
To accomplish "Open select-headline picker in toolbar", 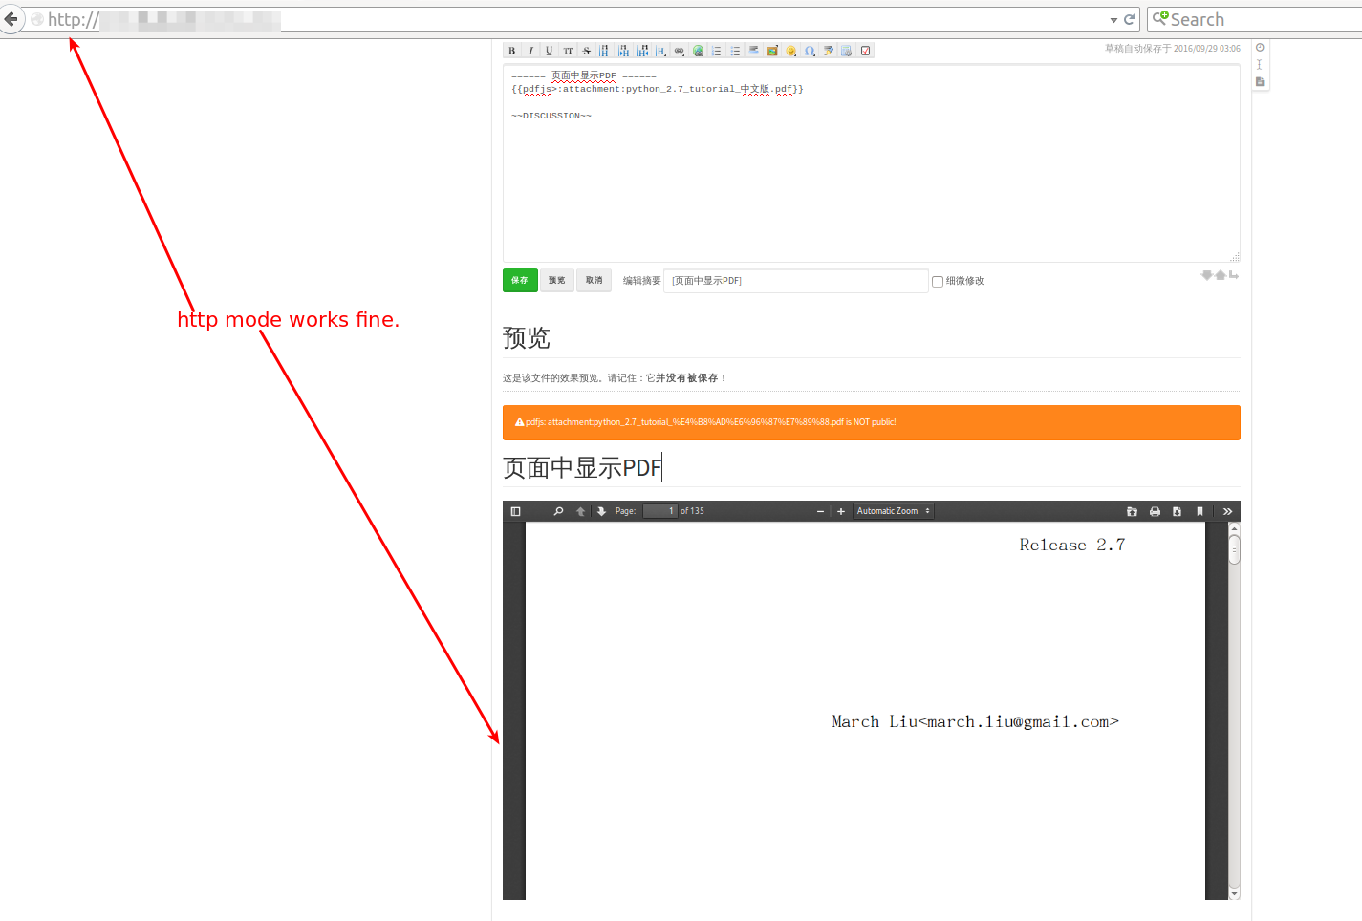I will tap(660, 51).
